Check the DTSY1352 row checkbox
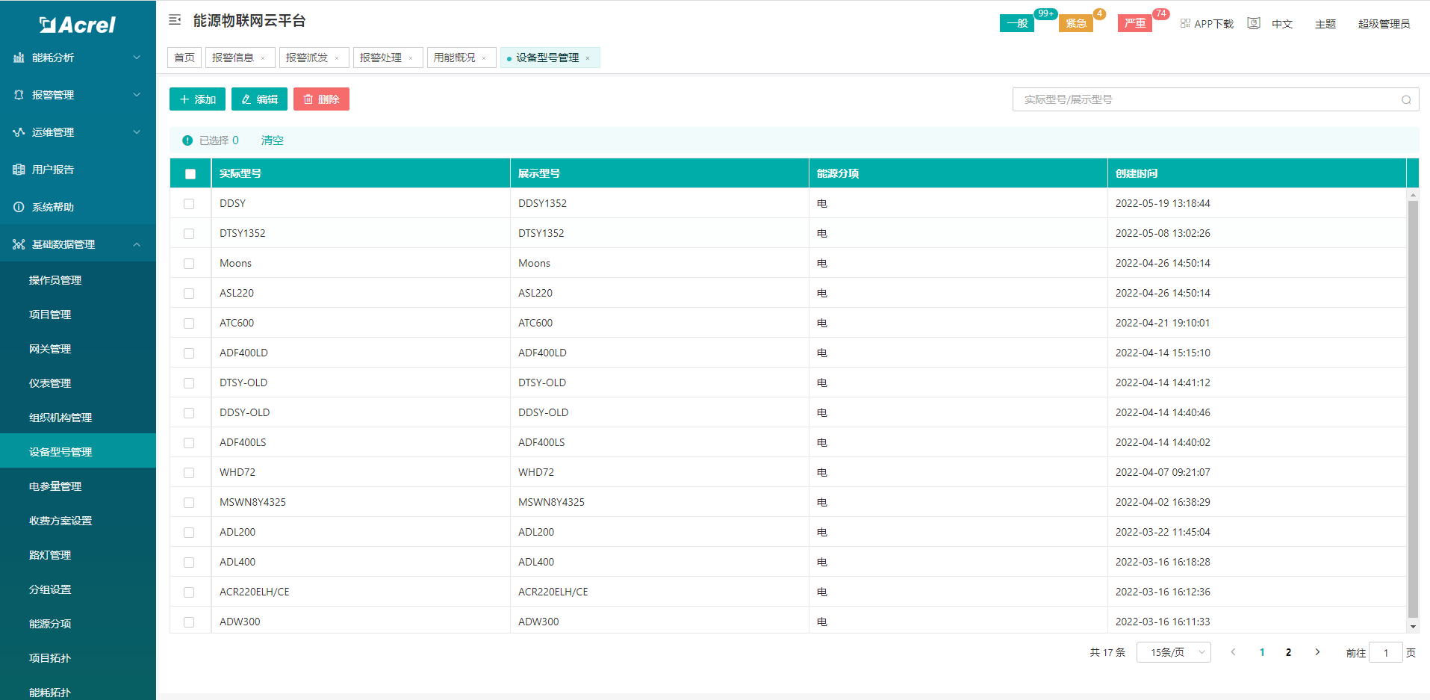Viewport: 1430px width, 700px height. pyautogui.click(x=189, y=234)
